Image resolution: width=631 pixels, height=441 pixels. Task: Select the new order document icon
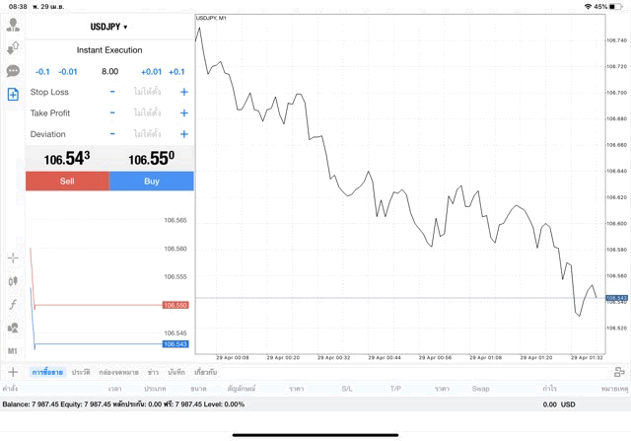(13, 95)
